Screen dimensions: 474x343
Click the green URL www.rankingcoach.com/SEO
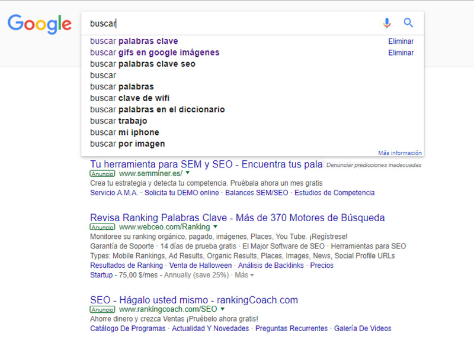point(168,309)
